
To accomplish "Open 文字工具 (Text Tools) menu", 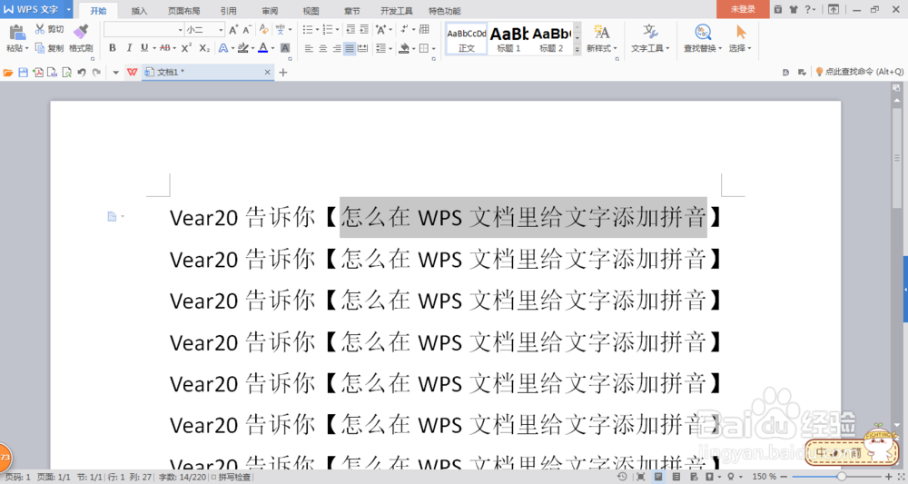I will [650, 38].
